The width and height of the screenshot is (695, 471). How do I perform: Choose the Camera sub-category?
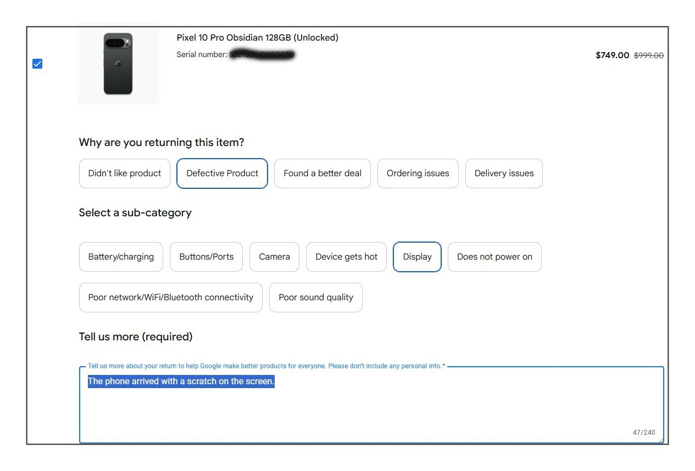tap(274, 257)
